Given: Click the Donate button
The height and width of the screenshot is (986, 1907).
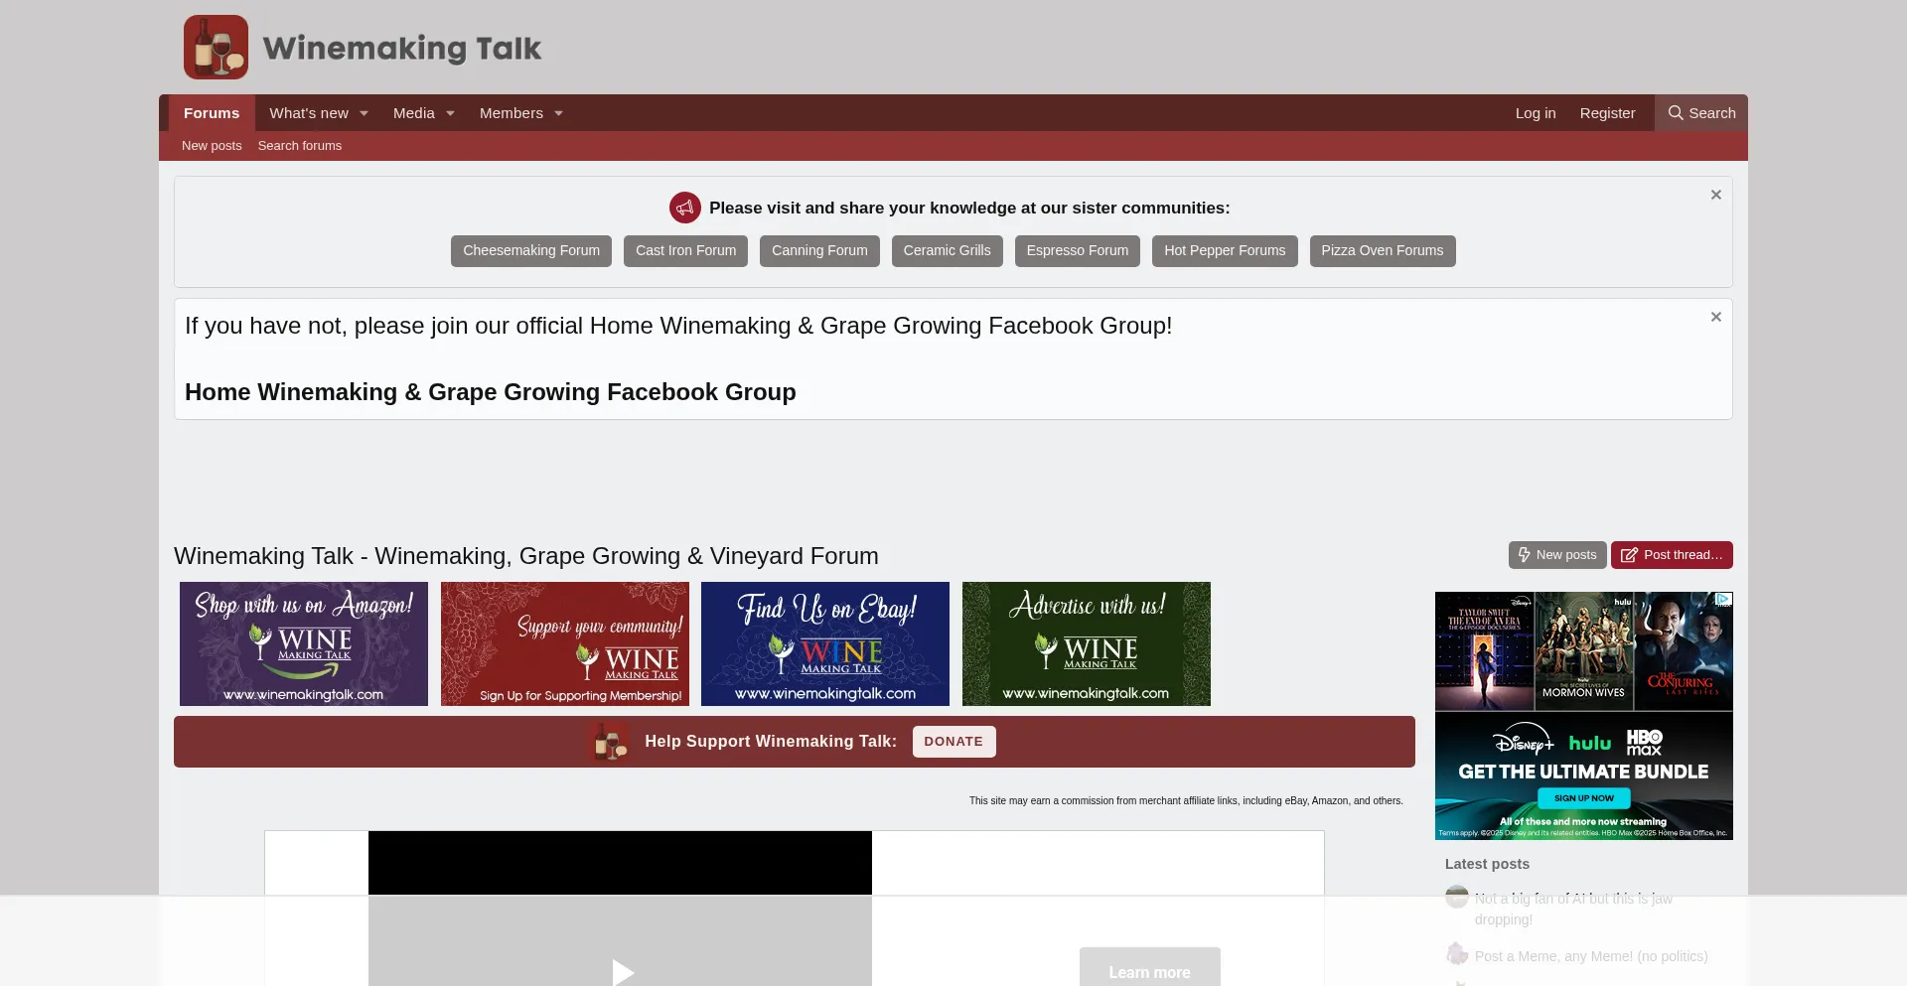Looking at the screenshot, I should tap(953, 741).
